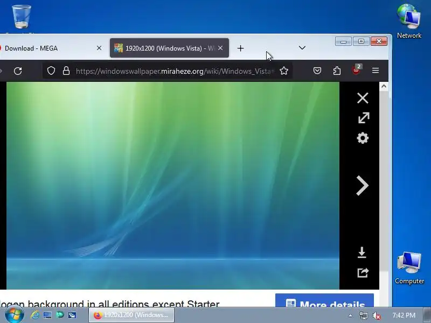Minimize the Firefox window
Image resolution: width=431 pixels, height=323 pixels.
[x=343, y=41]
